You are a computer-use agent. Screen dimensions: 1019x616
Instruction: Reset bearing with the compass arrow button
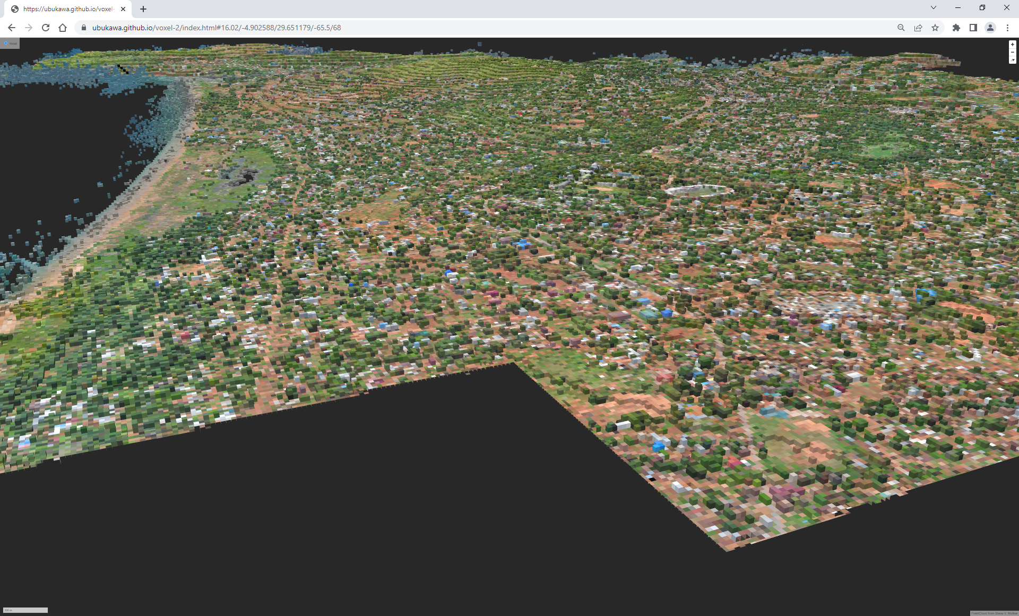1013,60
